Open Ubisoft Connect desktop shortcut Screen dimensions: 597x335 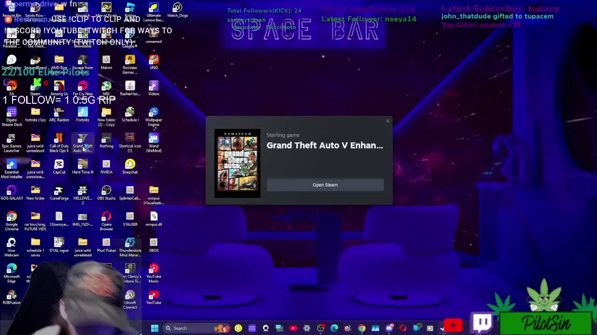tap(130, 299)
